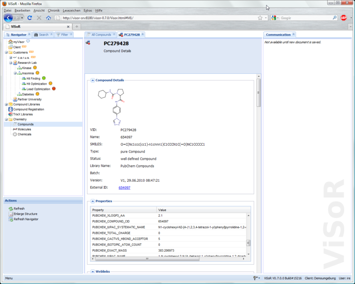355x284 pixels.
Task: Click the Google search field
Action: pyautogui.click(x=306, y=18)
